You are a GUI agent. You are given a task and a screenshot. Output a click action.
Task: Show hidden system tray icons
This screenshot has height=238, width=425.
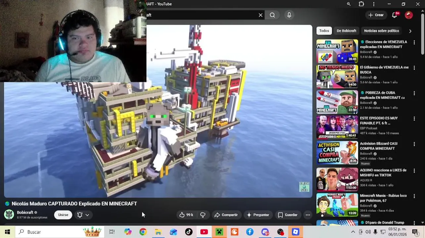[353, 232]
